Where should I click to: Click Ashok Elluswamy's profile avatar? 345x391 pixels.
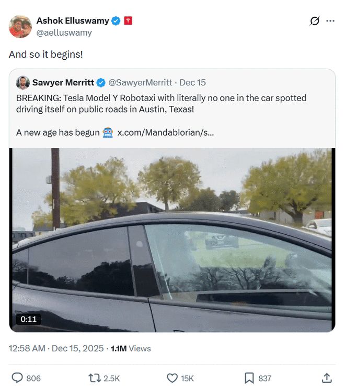point(20,27)
